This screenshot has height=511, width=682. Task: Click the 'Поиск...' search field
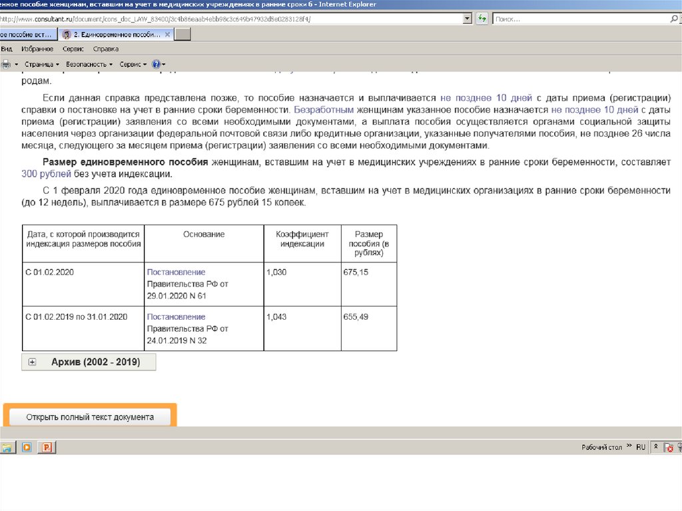pos(581,19)
